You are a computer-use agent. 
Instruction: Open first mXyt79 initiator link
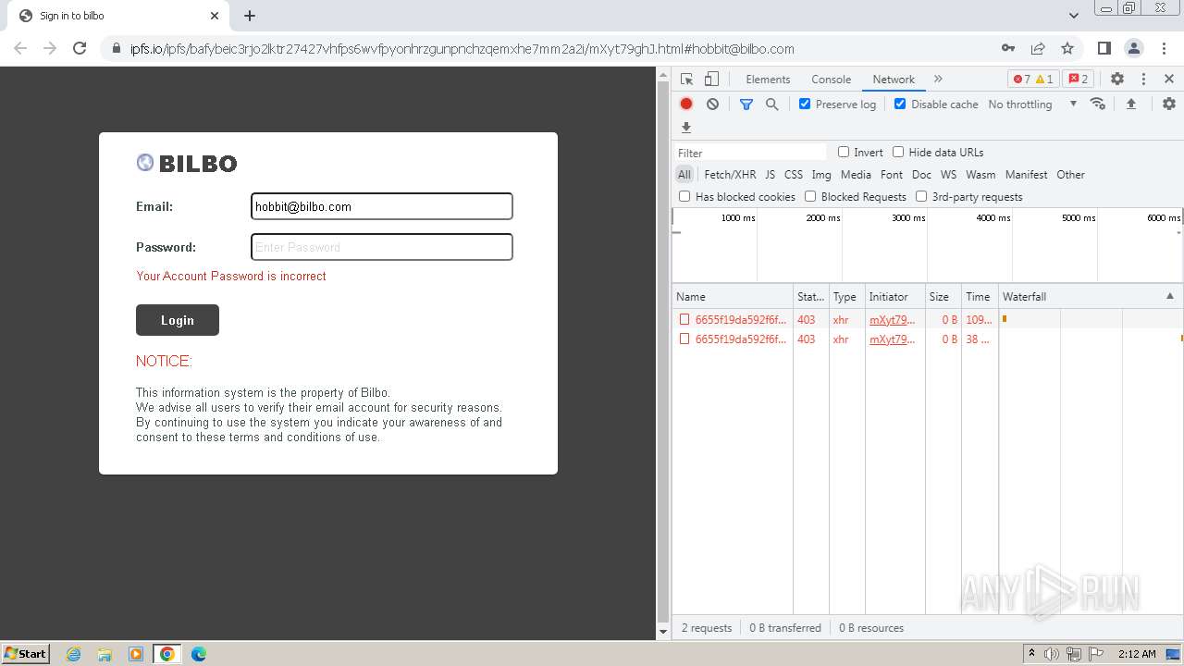tap(892, 319)
